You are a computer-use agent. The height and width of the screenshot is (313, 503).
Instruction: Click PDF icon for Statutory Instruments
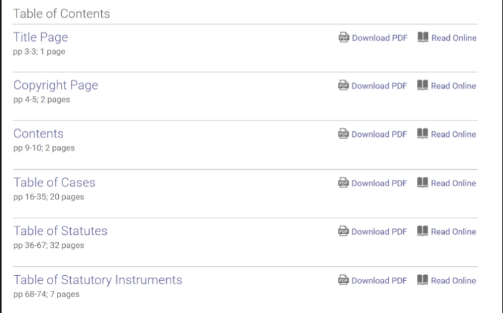(x=344, y=280)
